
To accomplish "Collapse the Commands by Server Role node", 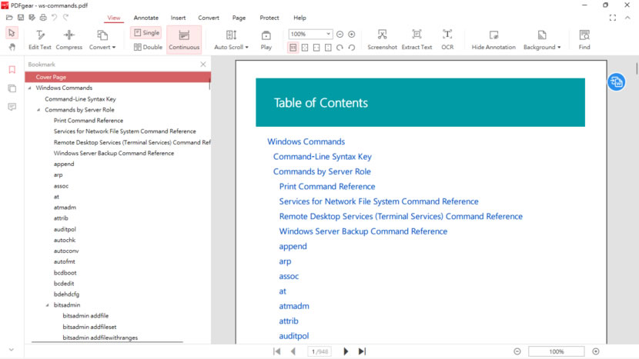I will (x=38, y=110).
